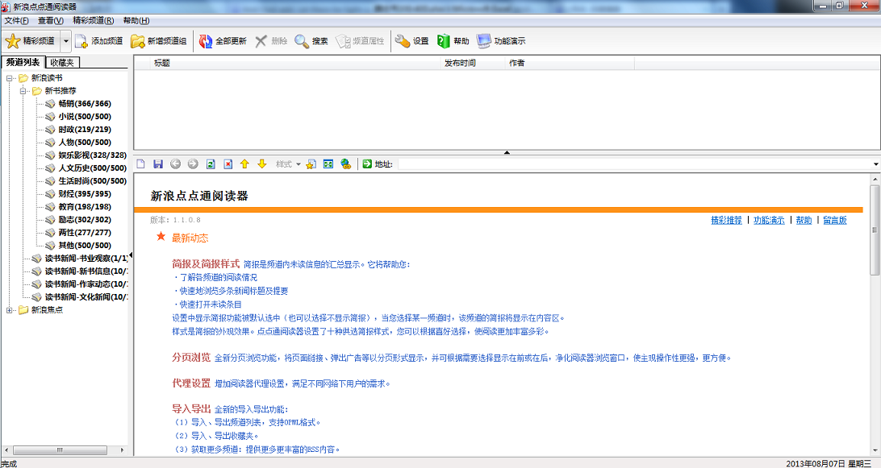Open the 搜索 magnifier search tool
Image resolution: width=881 pixels, height=468 pixels.
tap(311, 41)
